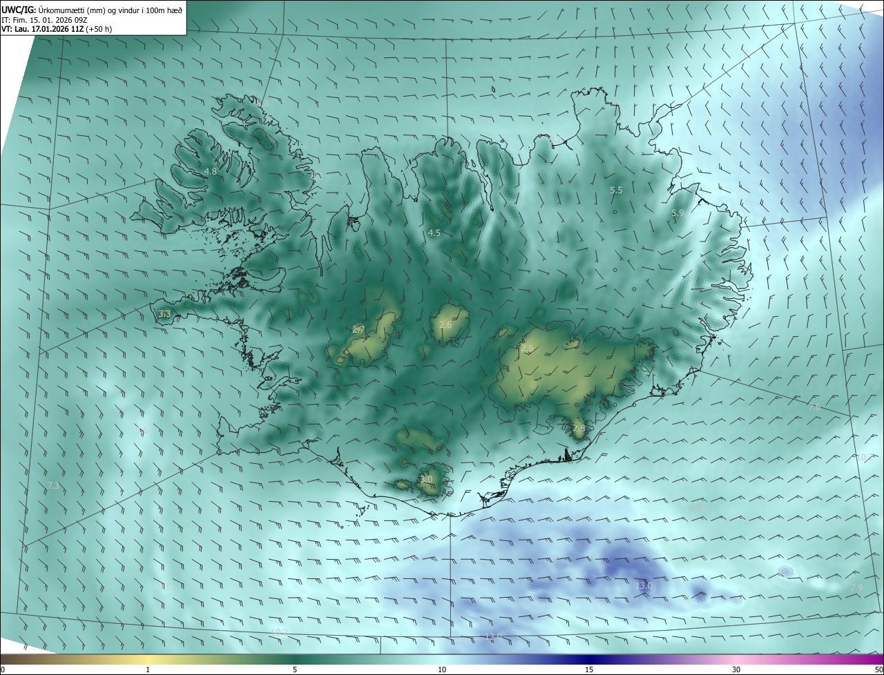Click the 2.6 value on the largest ice cap
Image resolution: width=884 pixels, height=675 pixels.
[x=527, y=349]
